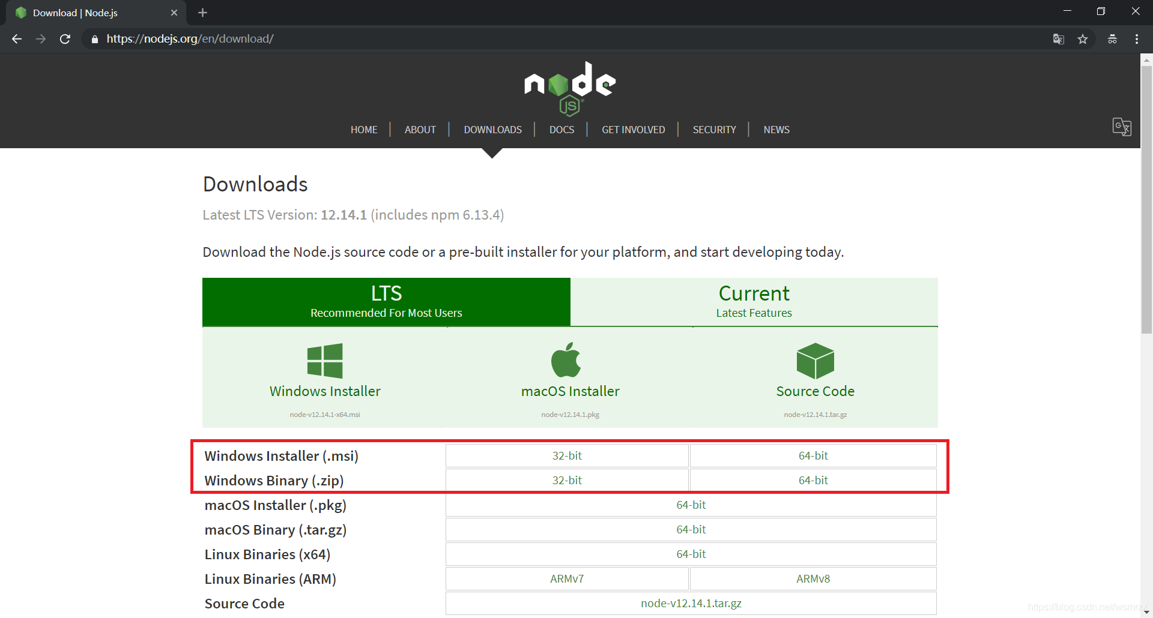Select the LTS Recommended For Most Users tab

point(386,302)
